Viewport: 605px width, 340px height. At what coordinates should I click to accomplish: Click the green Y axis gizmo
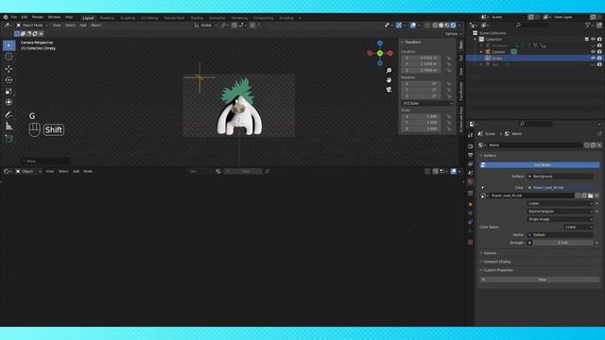tap(380, 53)
